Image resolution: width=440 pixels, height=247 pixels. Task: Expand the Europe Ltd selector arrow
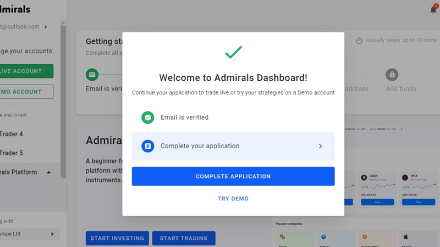pyautogui.click(x=52, y=234)
